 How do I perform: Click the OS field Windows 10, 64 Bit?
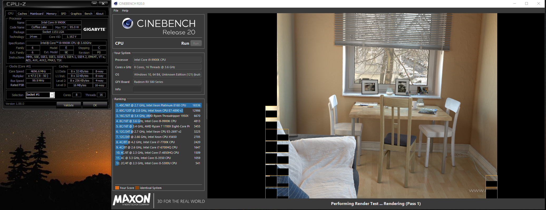tap(167, 74)
